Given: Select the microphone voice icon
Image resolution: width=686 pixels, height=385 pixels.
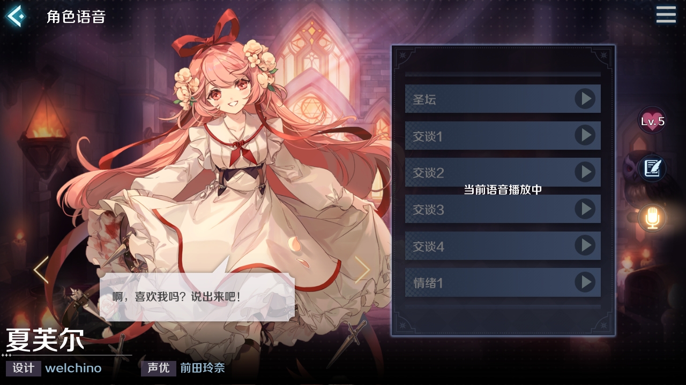Looking at the screenshot, I should (x=652, y=218).
